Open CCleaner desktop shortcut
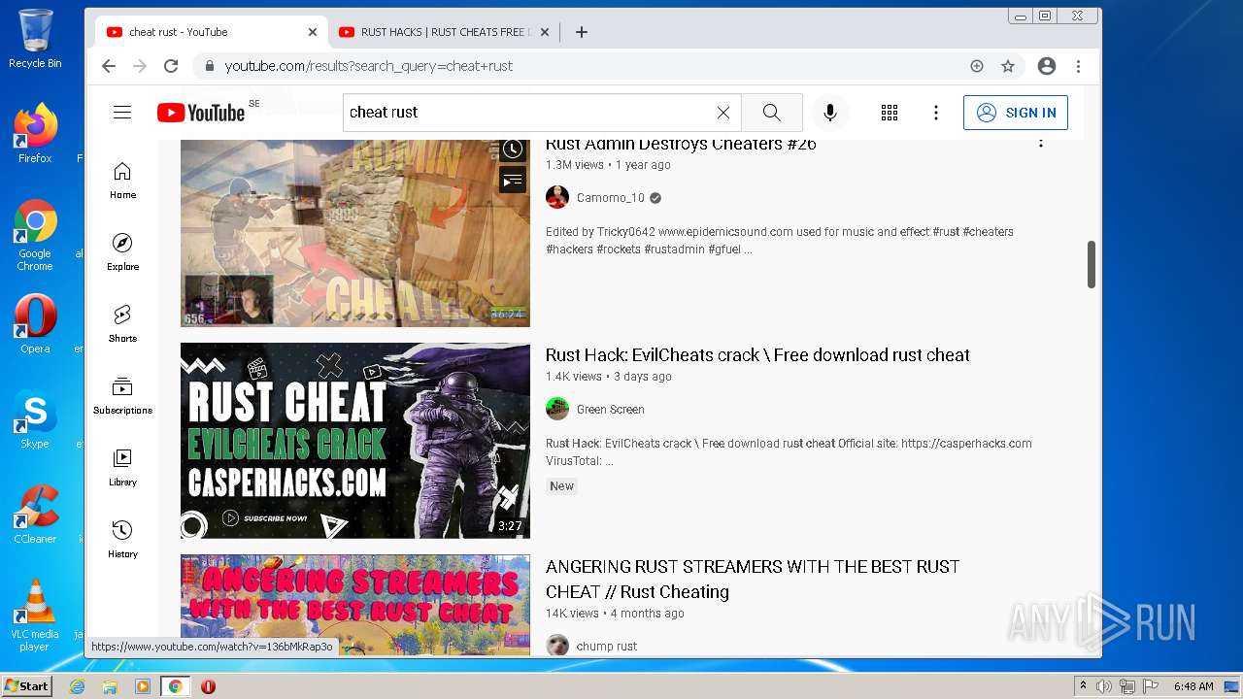The height and width of the screenshot is (699, 1243). pos(35,515)
